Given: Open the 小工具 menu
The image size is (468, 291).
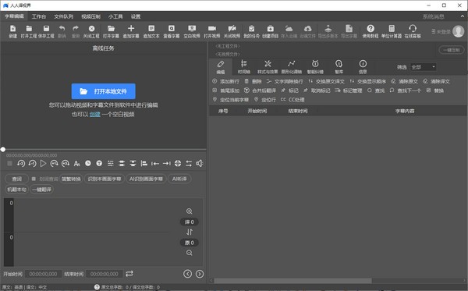Looking at the screenshot, I should pyautogui.click(x=115, y=16).
